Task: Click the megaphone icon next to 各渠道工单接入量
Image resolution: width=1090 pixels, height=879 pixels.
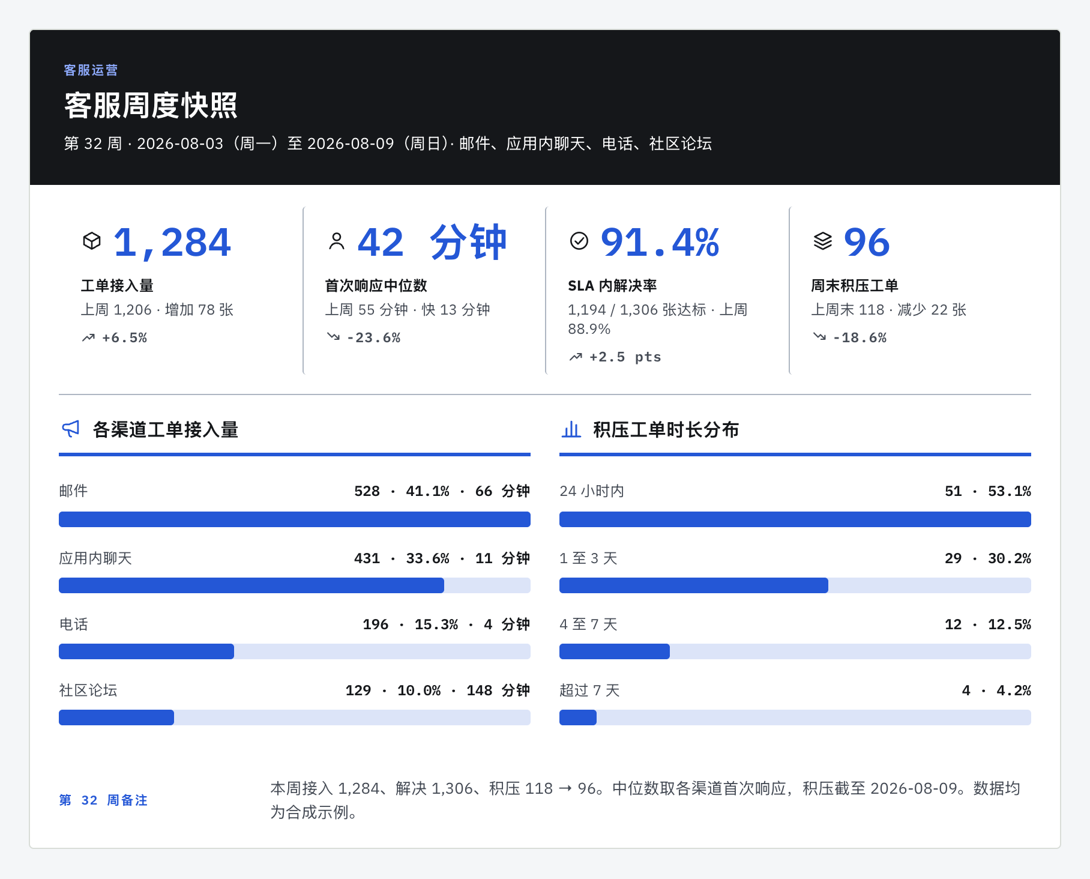Action: point(71,429)
